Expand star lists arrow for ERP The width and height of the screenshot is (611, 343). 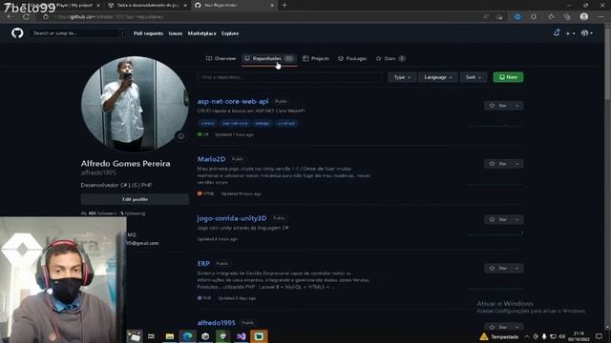517,269
